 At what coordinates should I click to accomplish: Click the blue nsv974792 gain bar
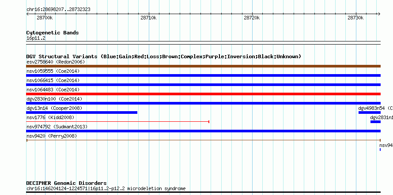point(203,131)
